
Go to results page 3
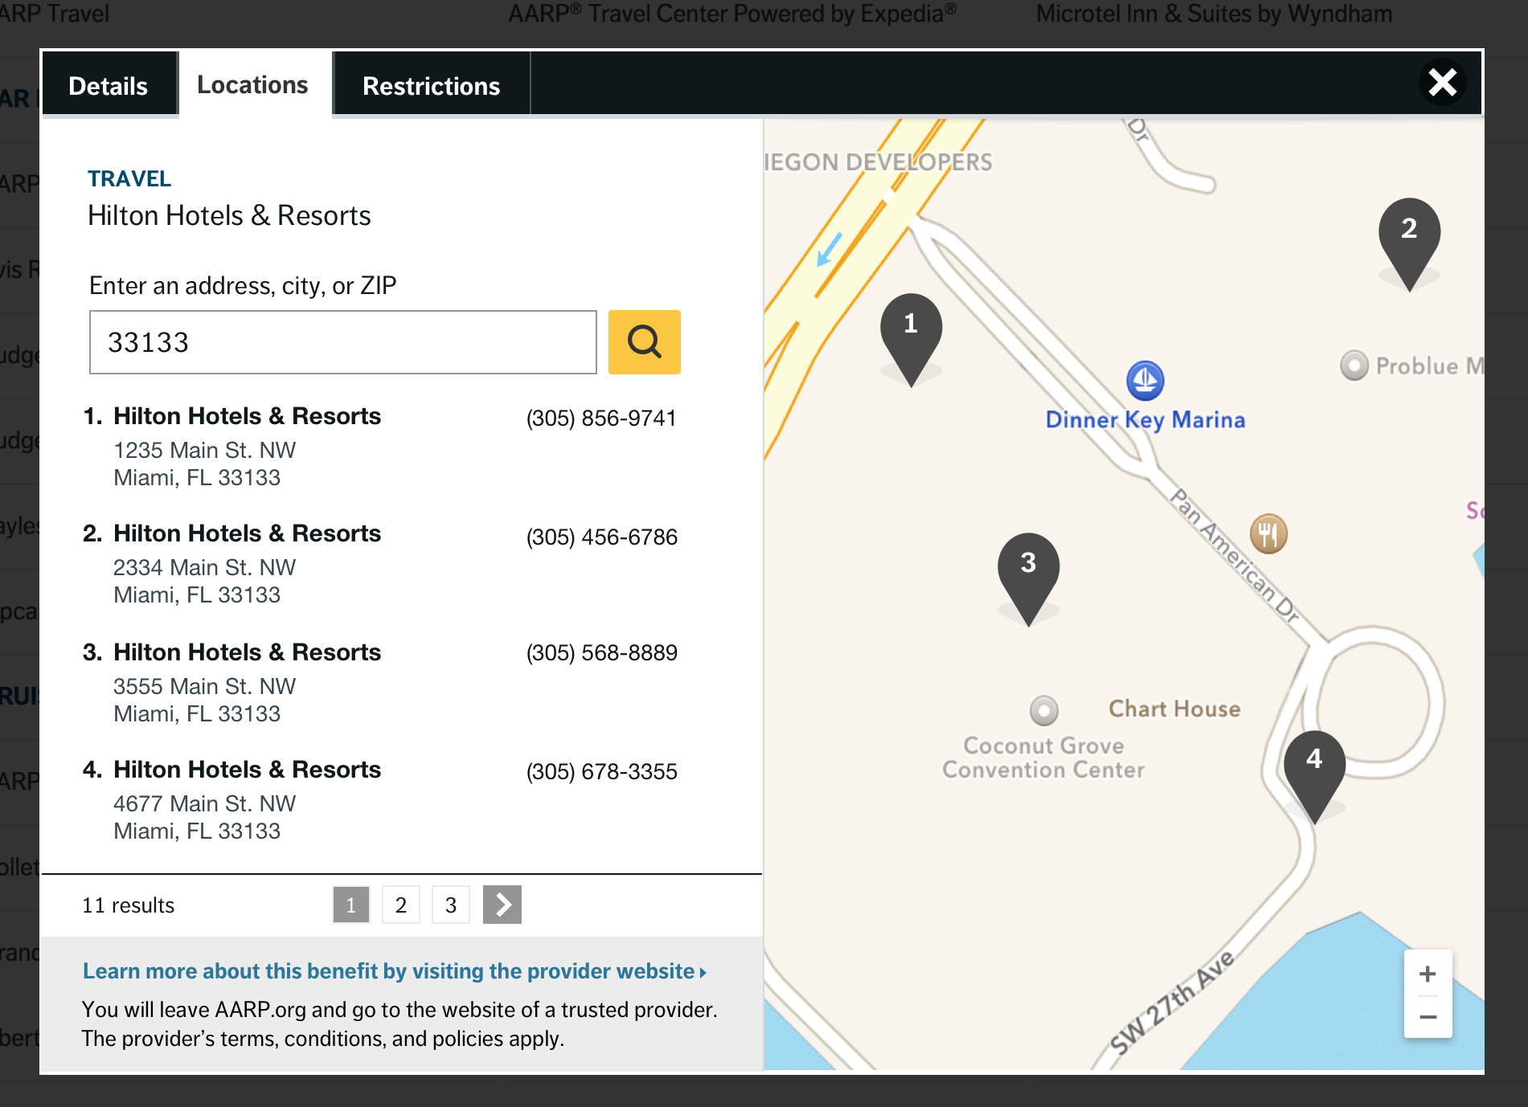450,905
